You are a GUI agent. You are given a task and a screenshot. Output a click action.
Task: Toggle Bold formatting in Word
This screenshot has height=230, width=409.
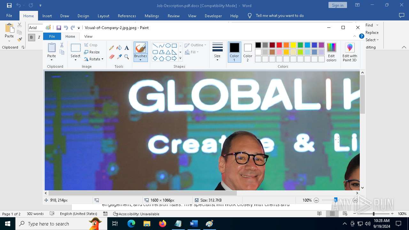tap(31, 37)
